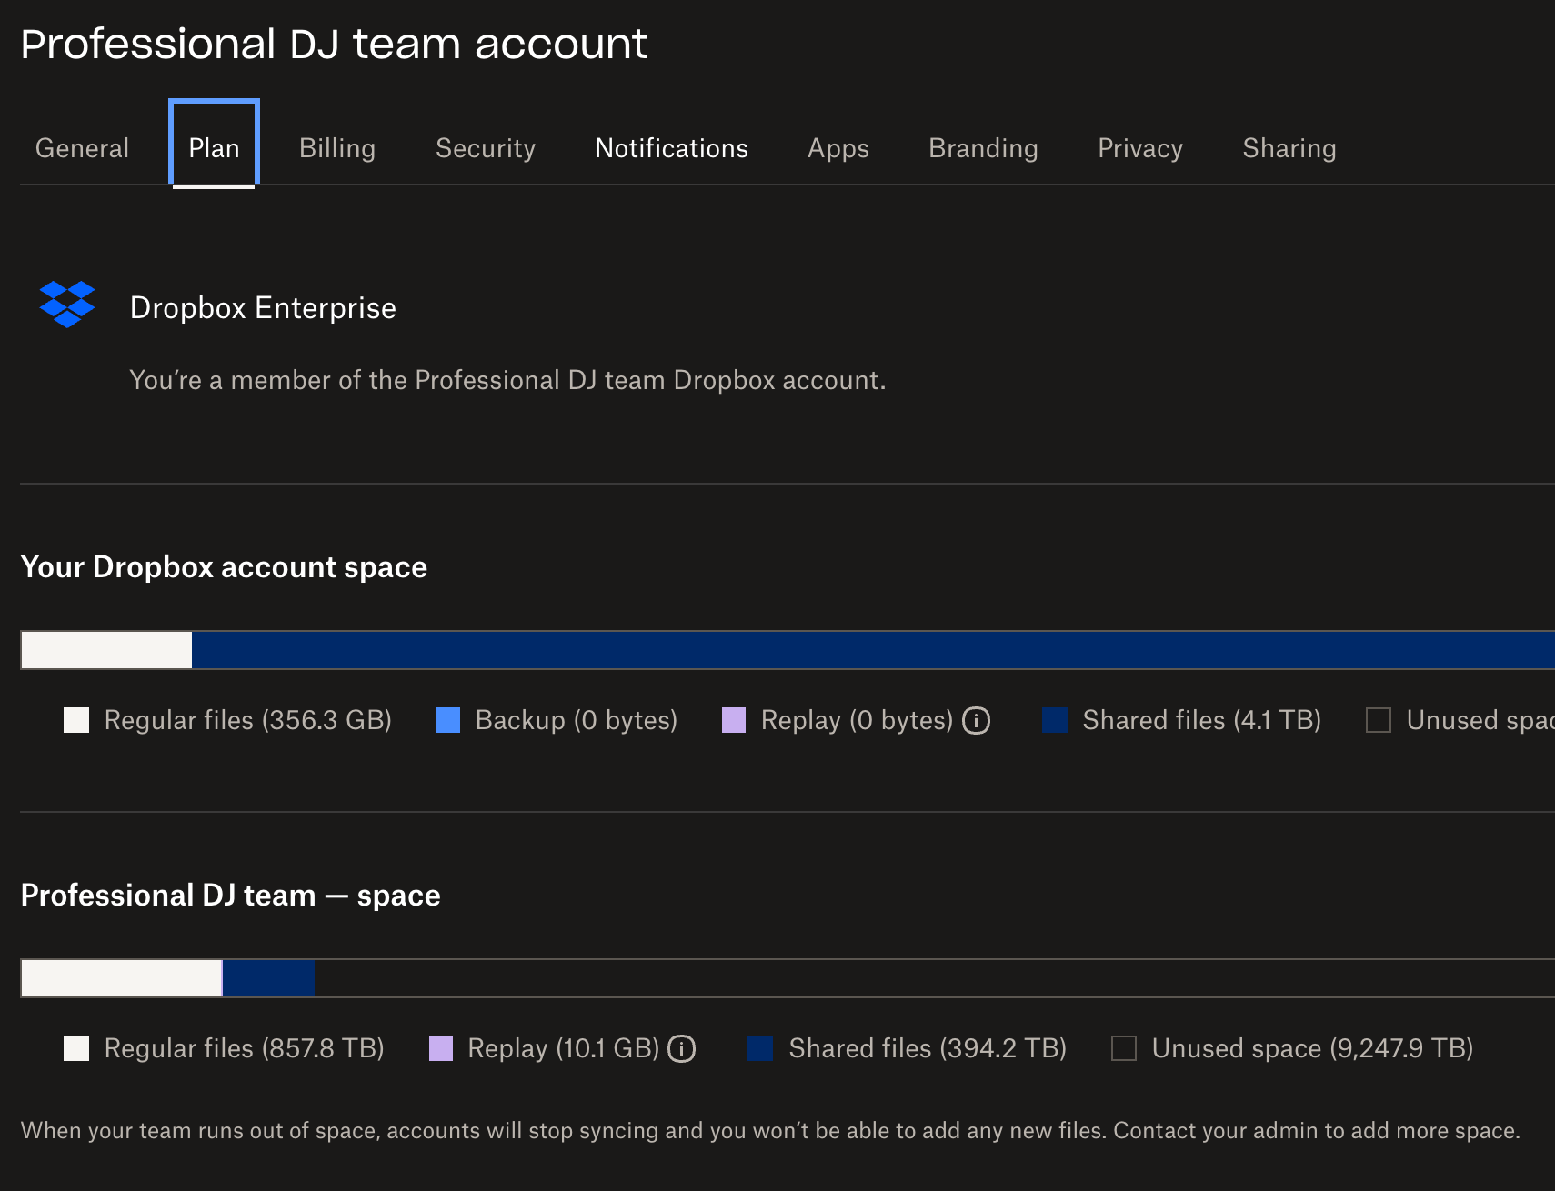Click info icon beside Replay (10.1 GB)
This screenshot has height=1191, width=1555.
pos(682,1048)
